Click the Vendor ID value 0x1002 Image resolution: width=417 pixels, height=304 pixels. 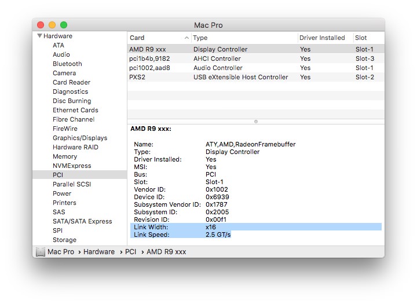tap(217, 189)
